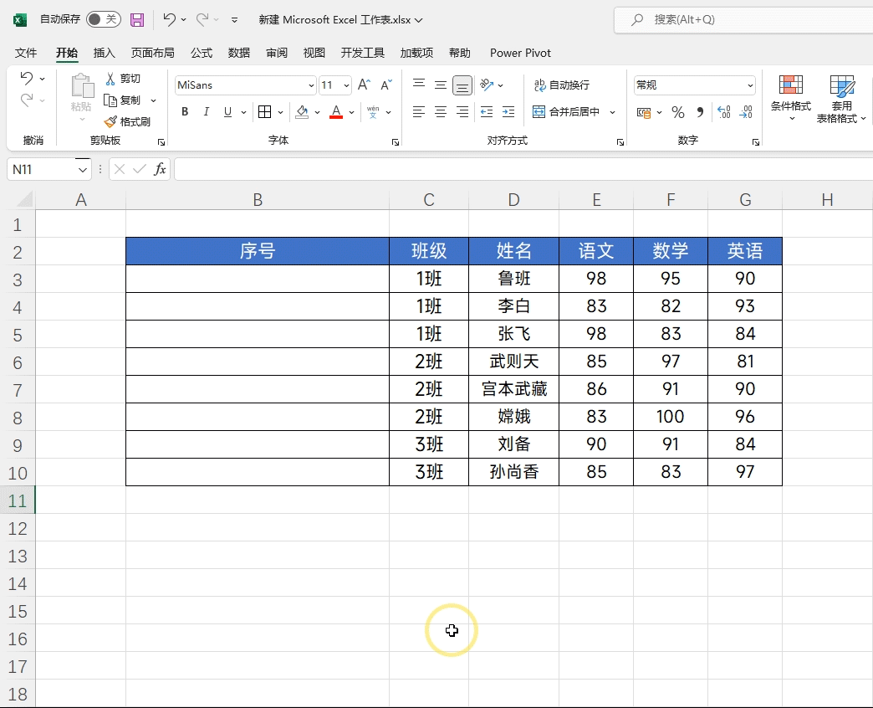Viewport: 873px width, 708px height.
Task: Top align the cell content
Action: click(419, 85)
